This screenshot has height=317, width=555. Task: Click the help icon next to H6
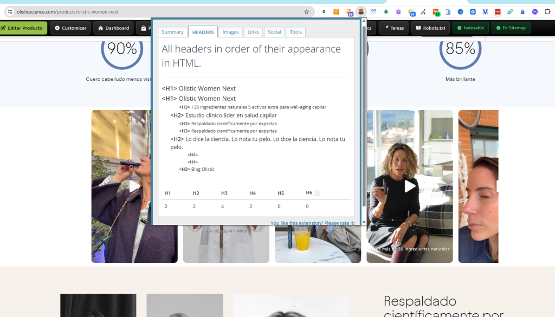click(317, 193)
